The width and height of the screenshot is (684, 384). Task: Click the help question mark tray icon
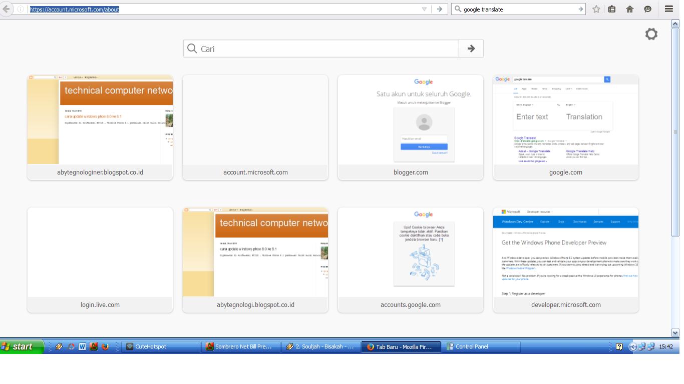pyautogui.click(x=619, y=346)
